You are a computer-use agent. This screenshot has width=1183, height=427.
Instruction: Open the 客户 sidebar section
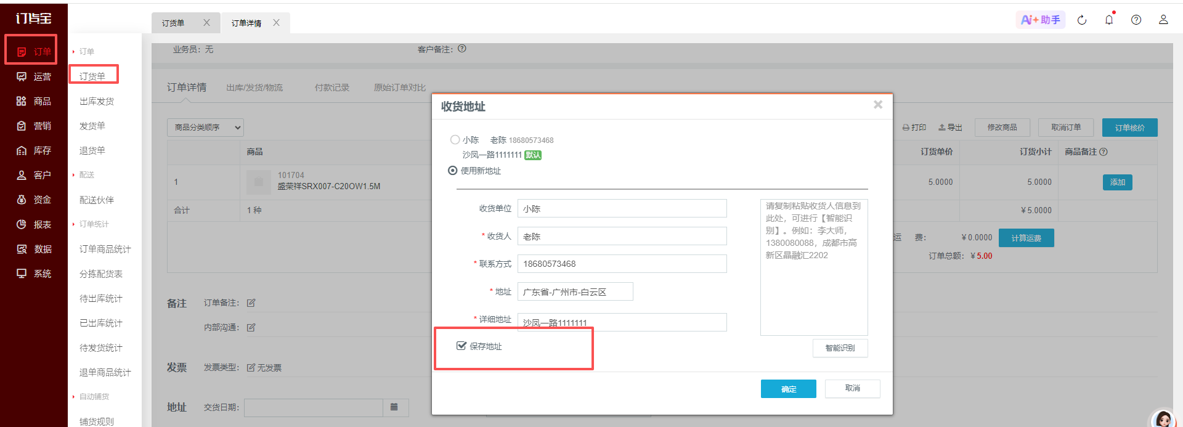coord(34,175)
